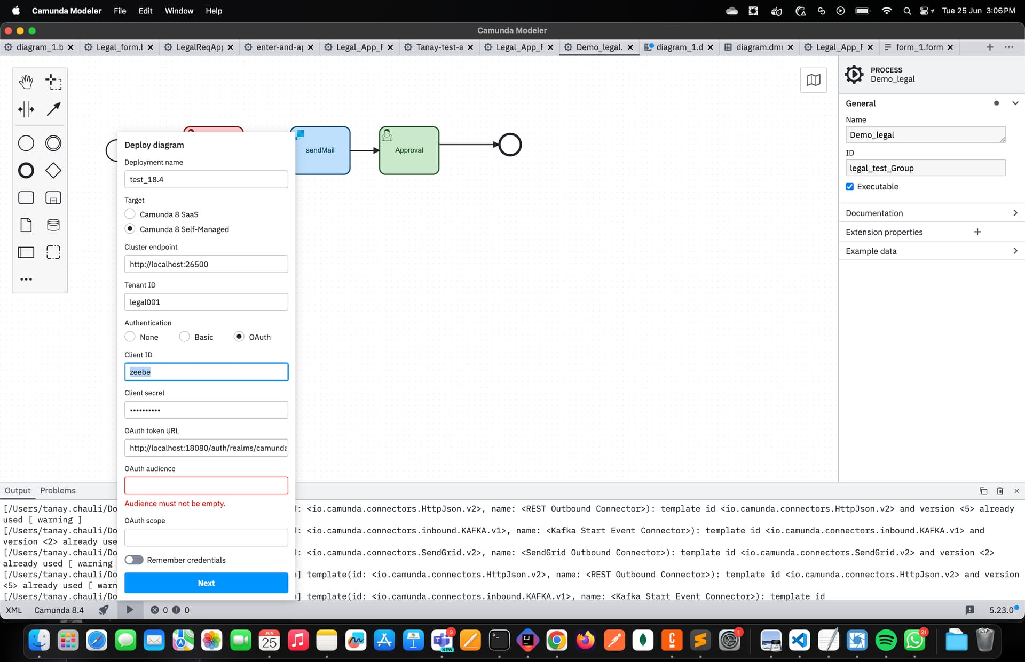Select the Lasso tool
This screenshot has width=1025, height=662.
(53, 82)
